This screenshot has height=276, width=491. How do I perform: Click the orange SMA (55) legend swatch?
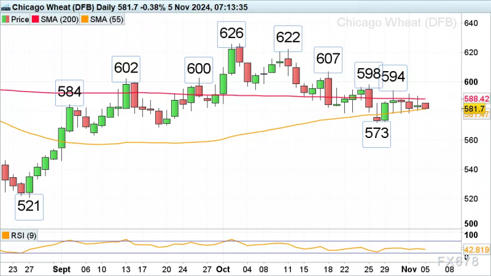85,20
